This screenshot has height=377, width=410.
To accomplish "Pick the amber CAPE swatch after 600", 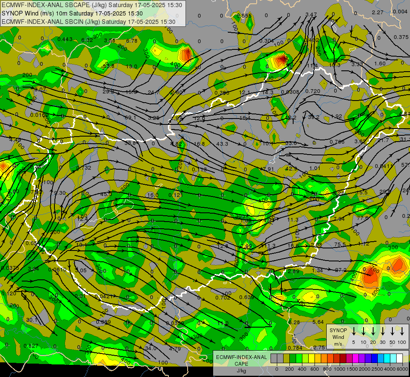I will [318, 359].
